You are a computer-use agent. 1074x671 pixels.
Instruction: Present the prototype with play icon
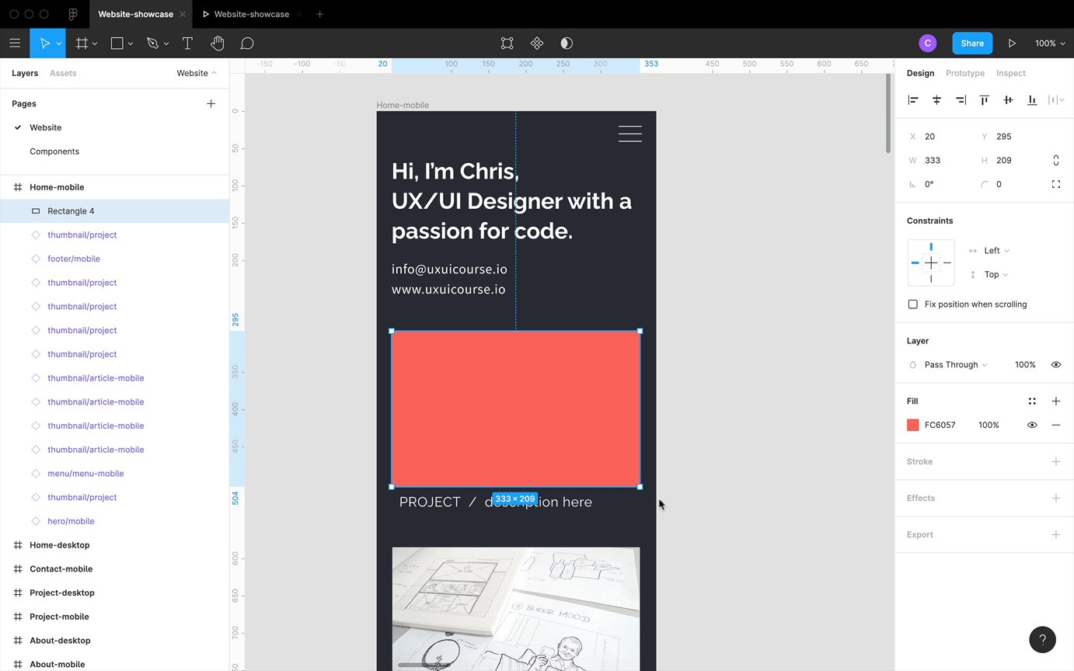(x=1012, y=43)
